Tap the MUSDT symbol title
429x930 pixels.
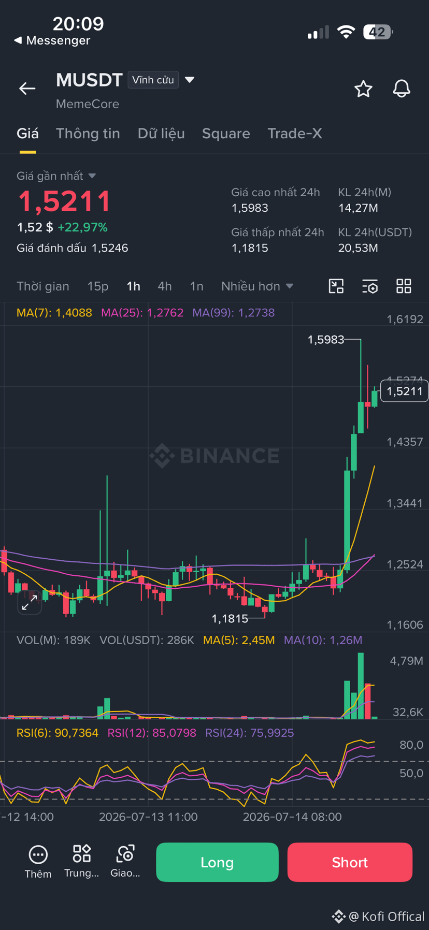[x=89, y=80]
